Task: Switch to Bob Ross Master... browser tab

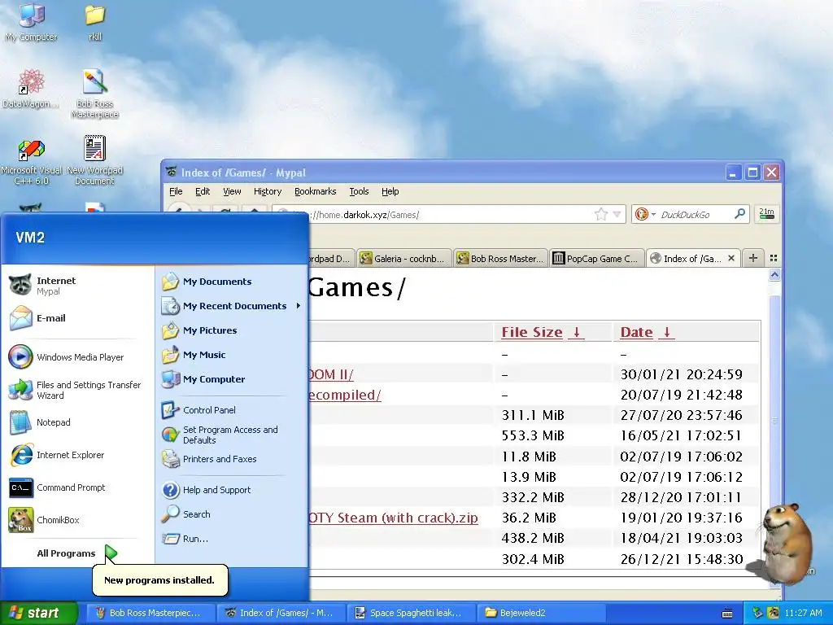Action: 501,258
